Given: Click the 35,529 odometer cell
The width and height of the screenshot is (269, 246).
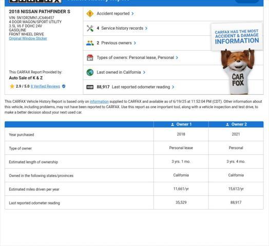Looking at the screenshot, I should (181, 202).
